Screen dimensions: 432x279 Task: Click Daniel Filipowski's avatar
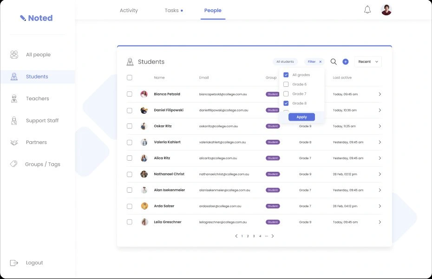coord(144,110)
